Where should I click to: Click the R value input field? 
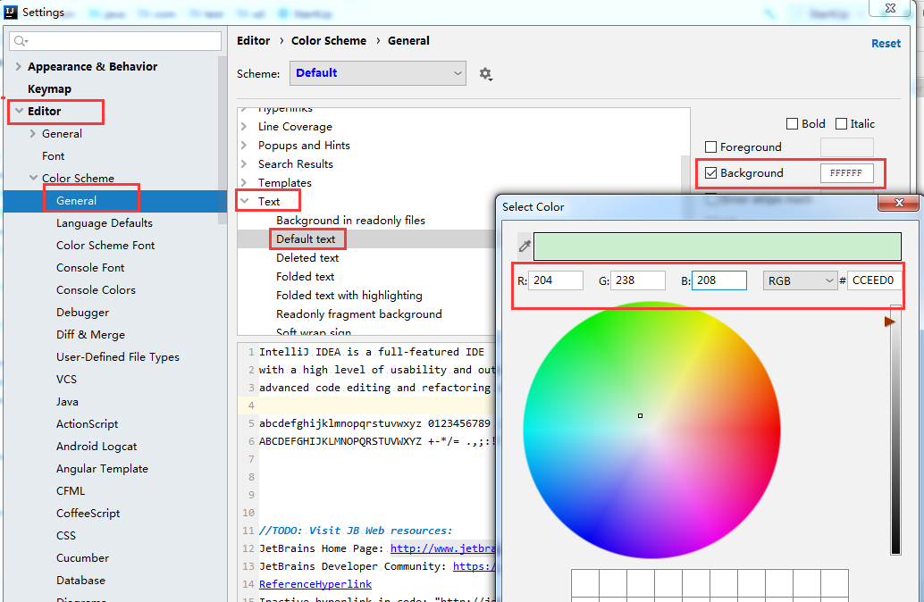556,280
